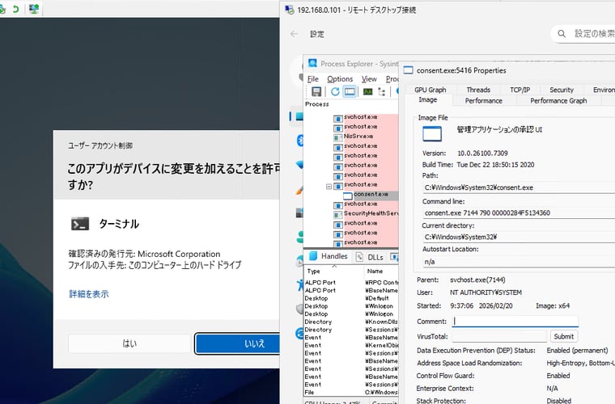This screenshot has height=404, width=615.
Task: Switch to the Performance tab
Action: tap(484, 101)
